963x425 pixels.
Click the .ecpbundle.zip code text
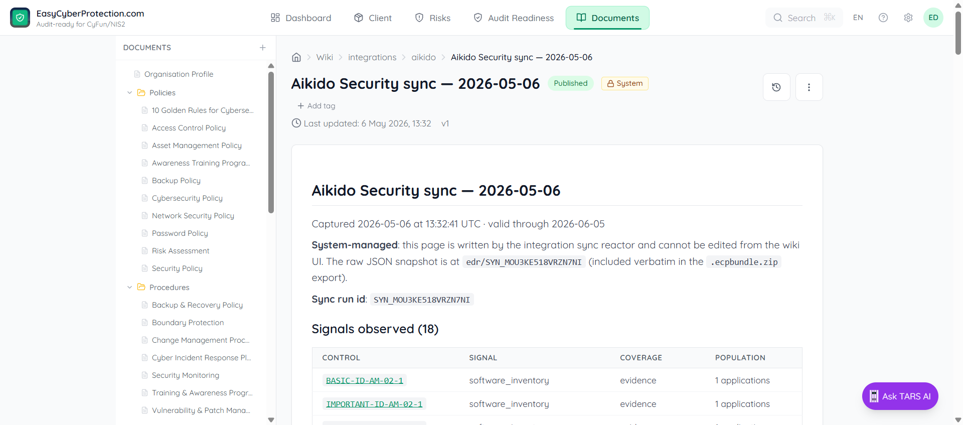pos(744,262)
